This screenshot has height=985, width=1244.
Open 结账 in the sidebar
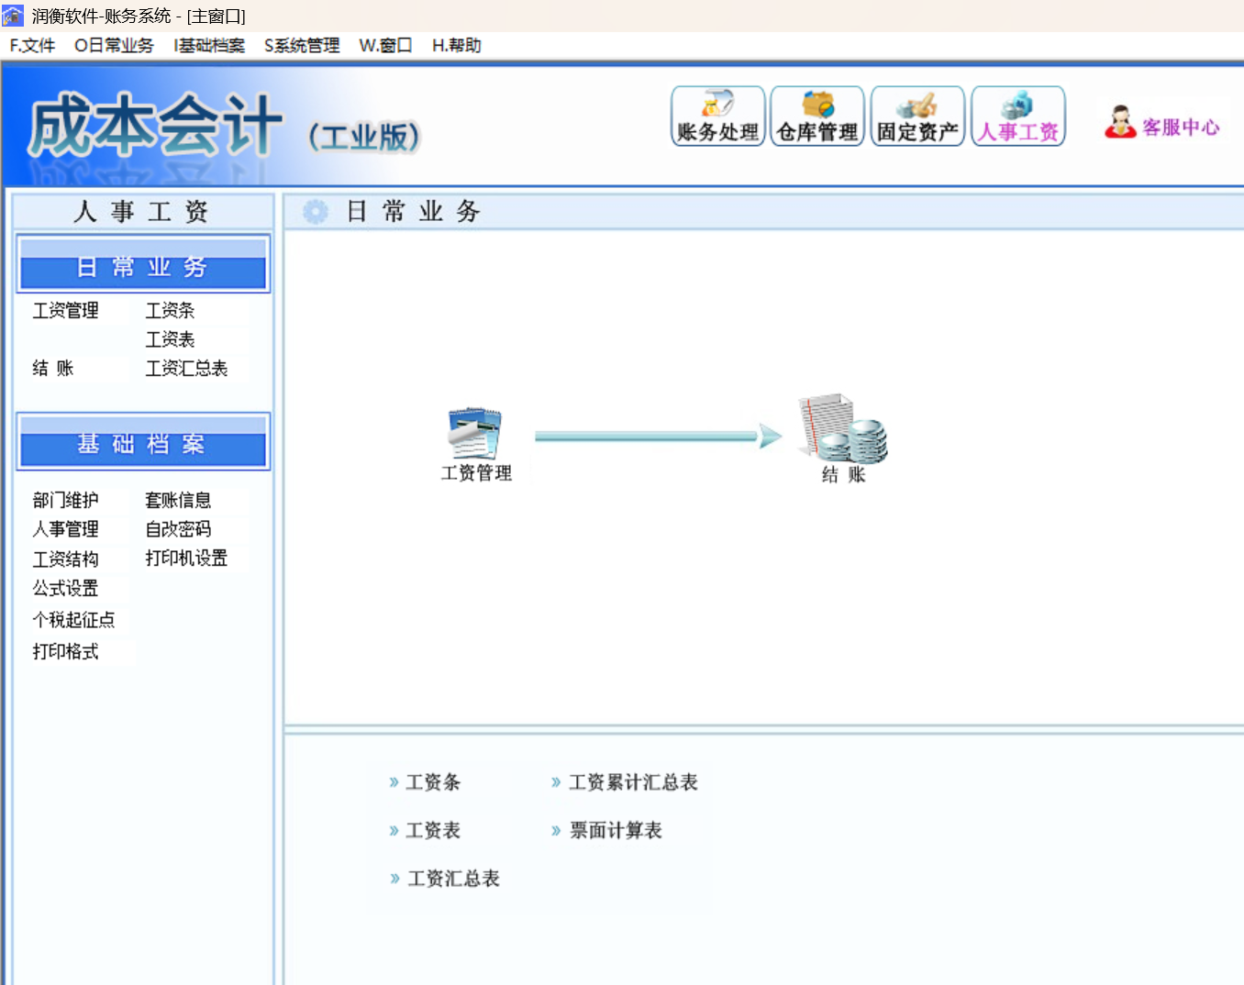(52, 369)
